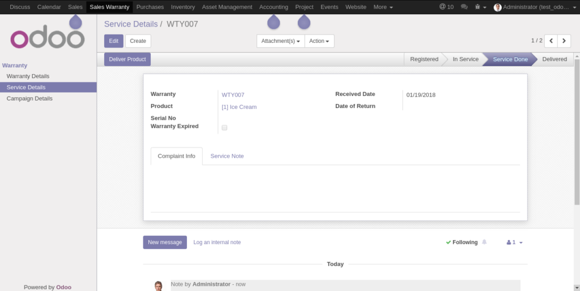This screenshot has height=291, width=580.
Task: Open the @ mentions inbox icon
Action: click(446, 7)
